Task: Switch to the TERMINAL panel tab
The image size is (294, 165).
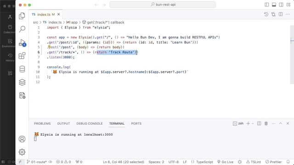Action: tap(117, 123)
